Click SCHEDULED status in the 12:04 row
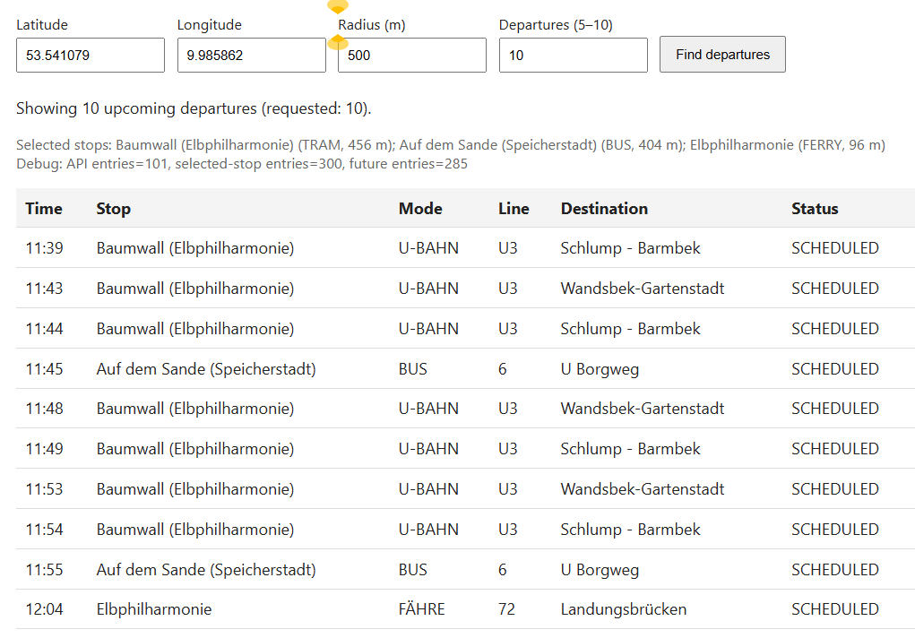 pyautogui.click(x=835, y=609)
